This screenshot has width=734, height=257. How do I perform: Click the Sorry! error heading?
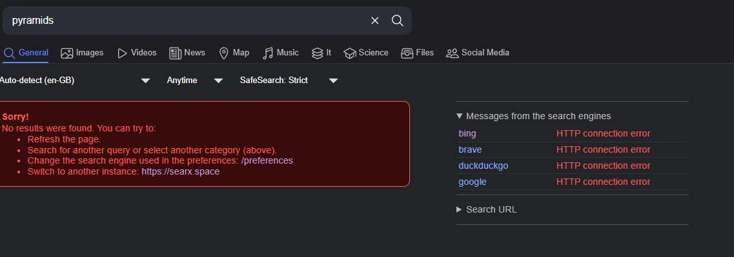(15, 117)
